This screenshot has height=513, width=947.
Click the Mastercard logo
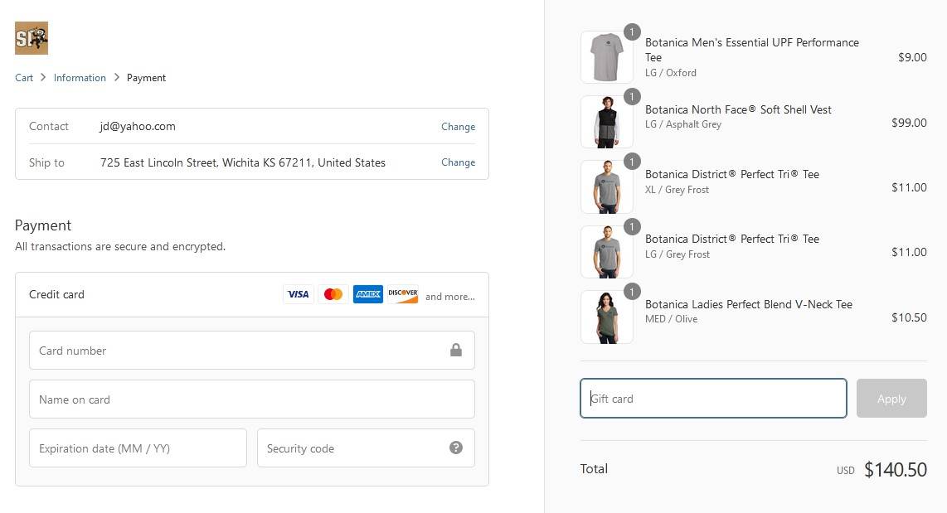click(333, 294)
